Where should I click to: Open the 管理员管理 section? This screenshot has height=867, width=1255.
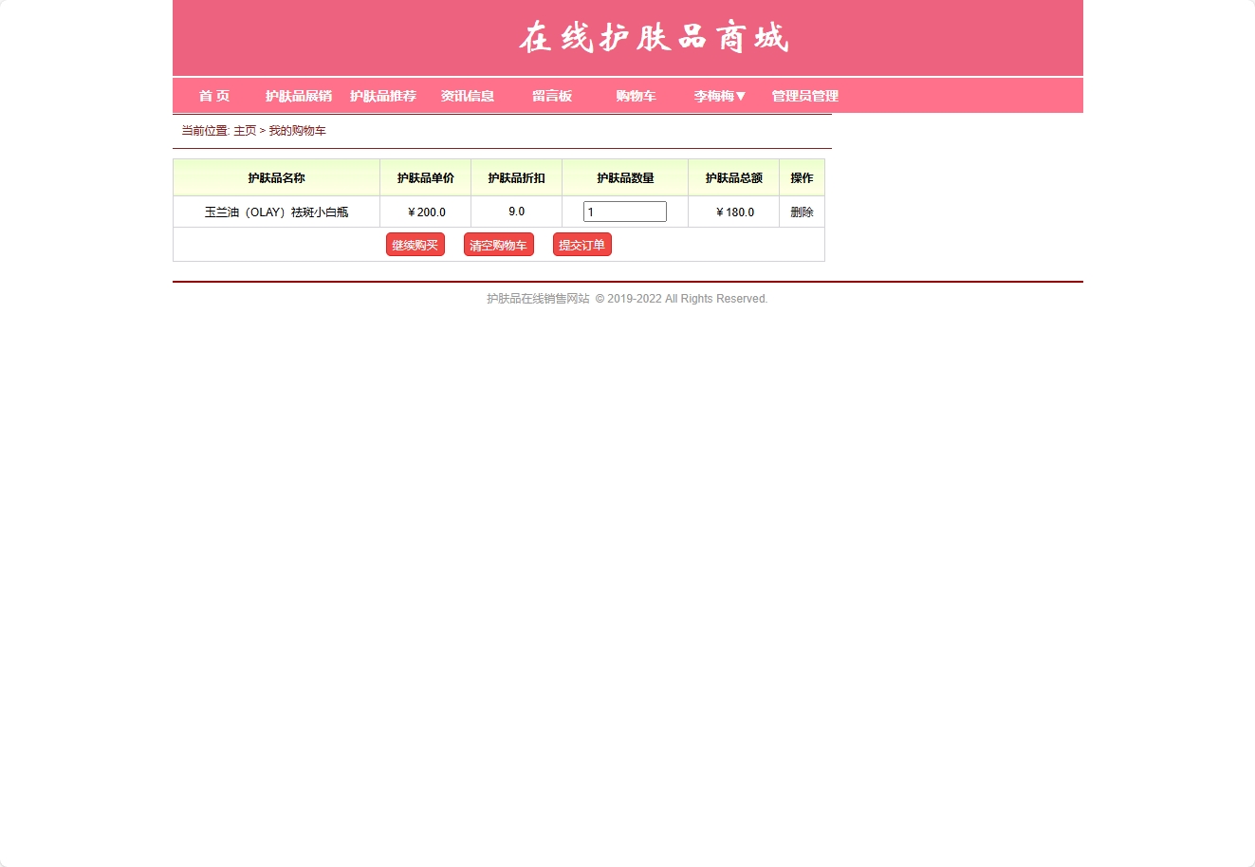coord(803,96)
